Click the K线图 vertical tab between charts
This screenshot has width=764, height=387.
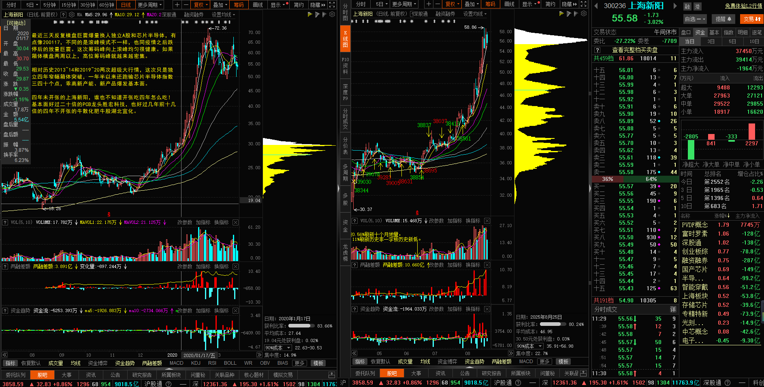tap(345, 39)
